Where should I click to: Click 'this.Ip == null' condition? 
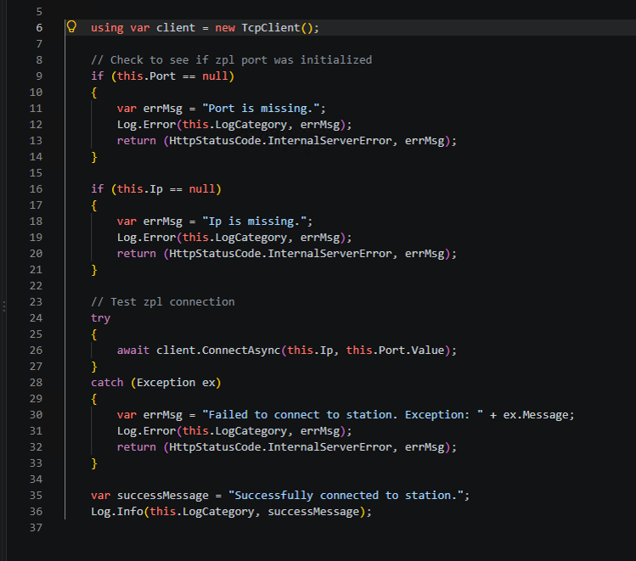[x=166, y=189]
